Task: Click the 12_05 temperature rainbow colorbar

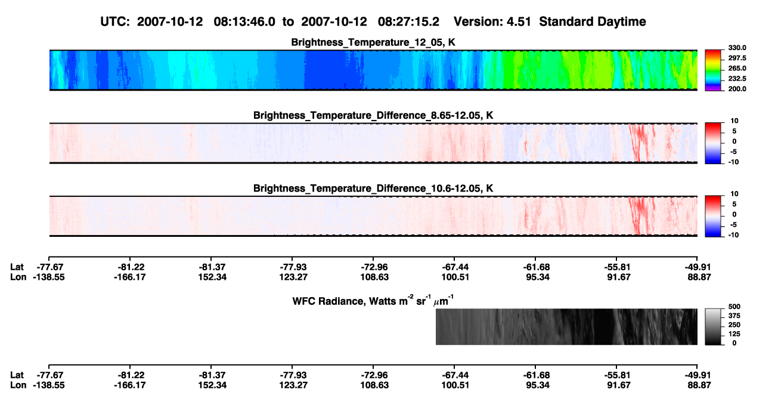Action: [x=713, y=70]
